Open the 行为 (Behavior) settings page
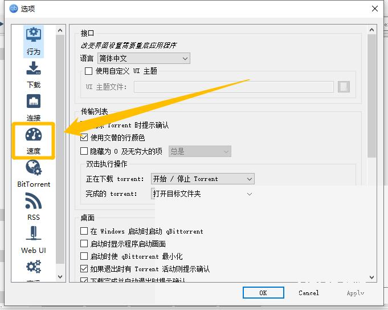 click(34, 42)
